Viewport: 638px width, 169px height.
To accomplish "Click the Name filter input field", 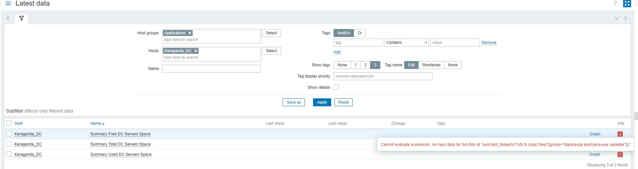I will click(211, 69).
